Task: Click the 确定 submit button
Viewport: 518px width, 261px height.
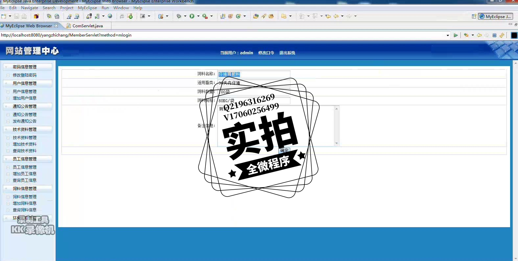Action: [284, 150]
